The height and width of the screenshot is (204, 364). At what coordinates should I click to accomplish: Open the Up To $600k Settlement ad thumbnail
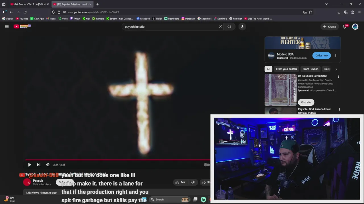[x=280, y=90]
